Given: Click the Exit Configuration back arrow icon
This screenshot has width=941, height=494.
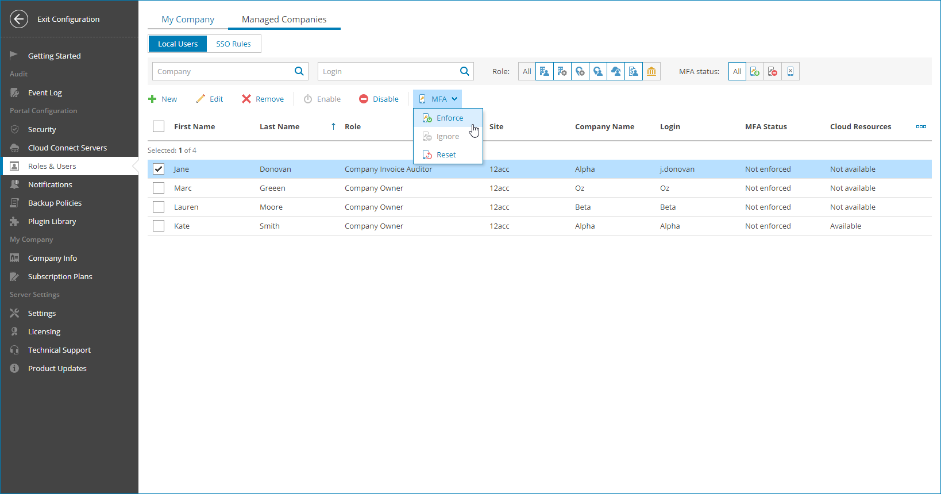Looking at the screenshot, I should 19,19.
